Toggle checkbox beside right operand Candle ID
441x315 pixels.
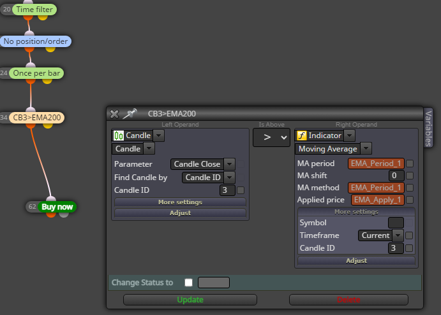(x=409, y=248)
